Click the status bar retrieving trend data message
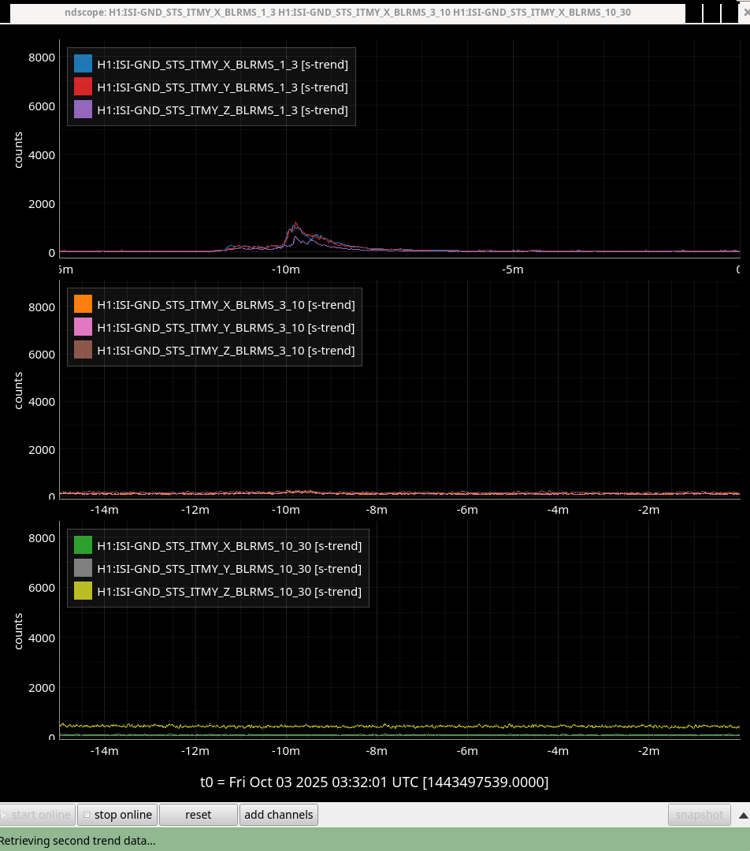The width and height of the screenshot is (750, 851). [78, 840]
